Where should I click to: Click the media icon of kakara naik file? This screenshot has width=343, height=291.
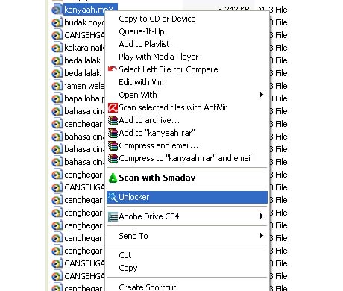tap(57, 48)
